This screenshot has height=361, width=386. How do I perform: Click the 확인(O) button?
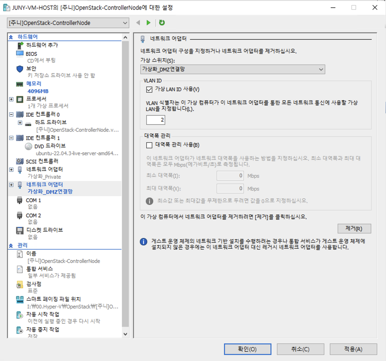248,349
